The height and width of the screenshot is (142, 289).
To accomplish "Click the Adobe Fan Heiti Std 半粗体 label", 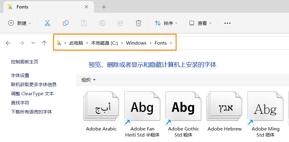I will click(x=142, y=132).
